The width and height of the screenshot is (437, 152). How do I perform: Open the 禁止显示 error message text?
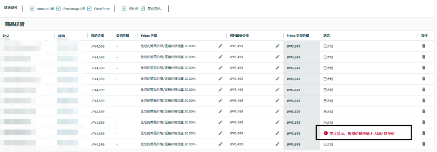tap(362, 133)
